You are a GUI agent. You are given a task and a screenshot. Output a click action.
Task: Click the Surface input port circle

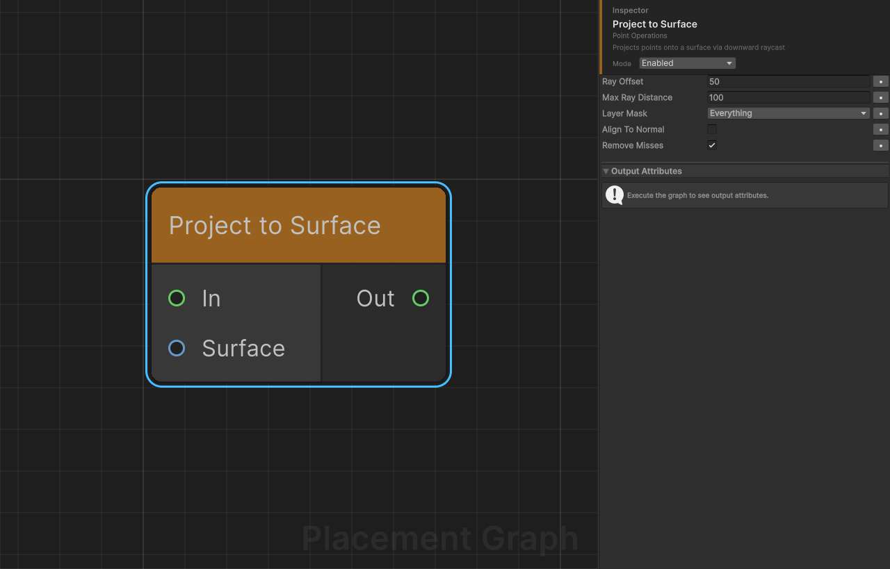[177, 348]
